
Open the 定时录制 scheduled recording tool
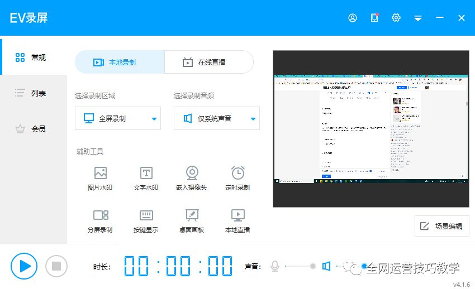(x=237, y=179)
